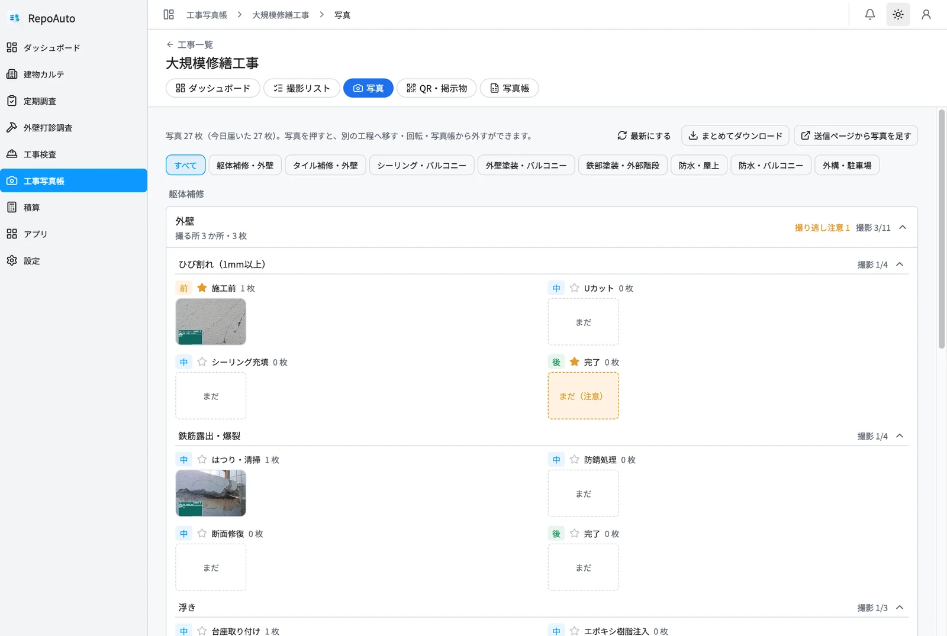Open 外壁打診調査 in the sidebar
Viewport: 947px width, 636px height.
point(73,127)
